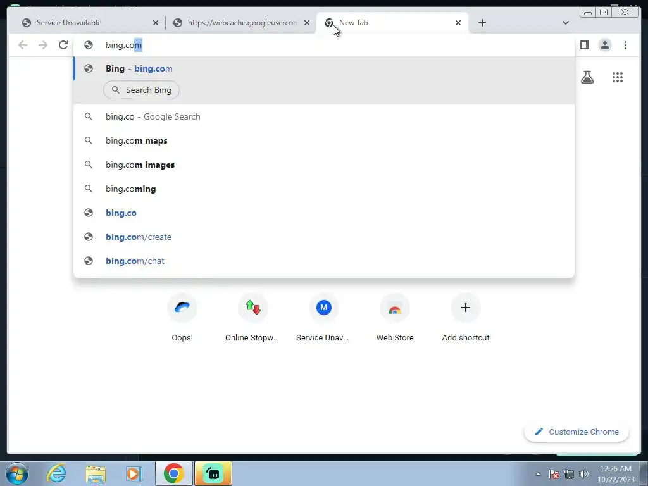Click the browser back arrow
The image size is (648, 486).
23,45
